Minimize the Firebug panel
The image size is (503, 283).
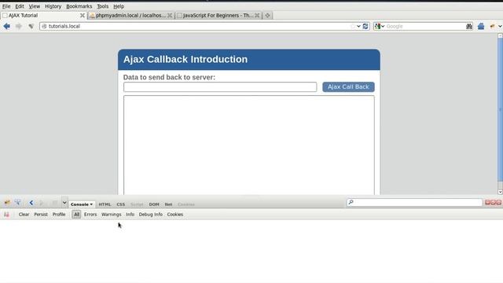tap(487, 202)
